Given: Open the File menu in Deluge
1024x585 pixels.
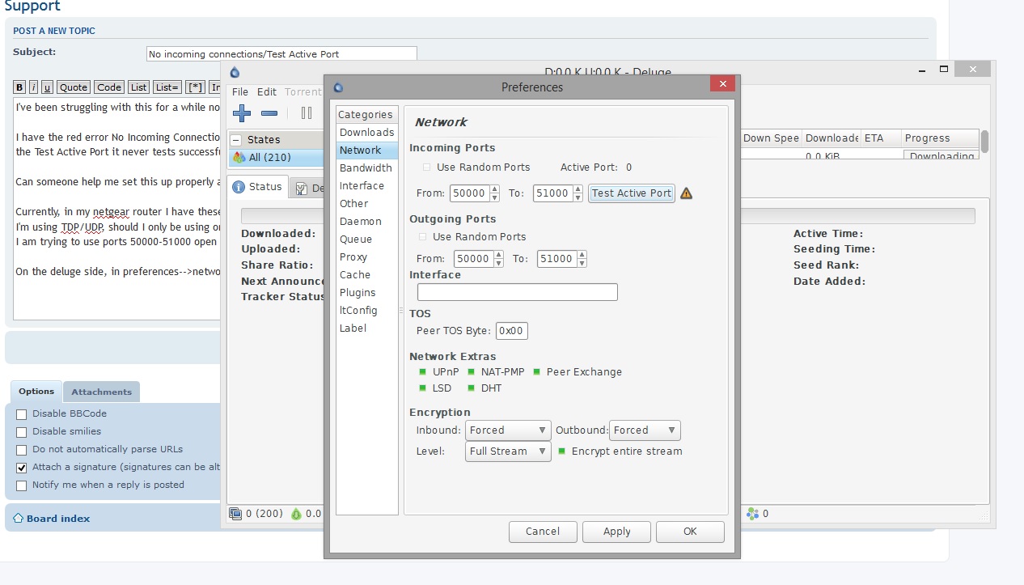Looking at the screenshot, I should pyautogui.click(x=240, y=92).
